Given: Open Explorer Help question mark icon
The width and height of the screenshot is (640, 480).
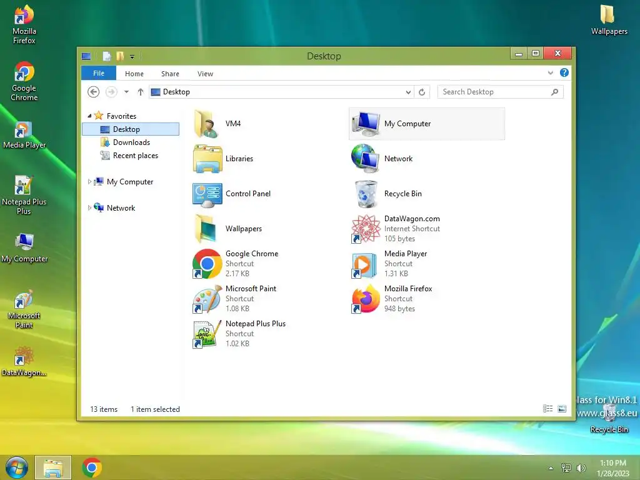Looking at the screenshot, I should coord(564,72).
